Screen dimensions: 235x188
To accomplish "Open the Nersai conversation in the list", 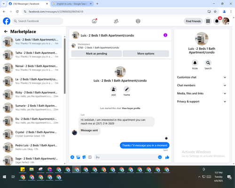I will click(31, 68).
